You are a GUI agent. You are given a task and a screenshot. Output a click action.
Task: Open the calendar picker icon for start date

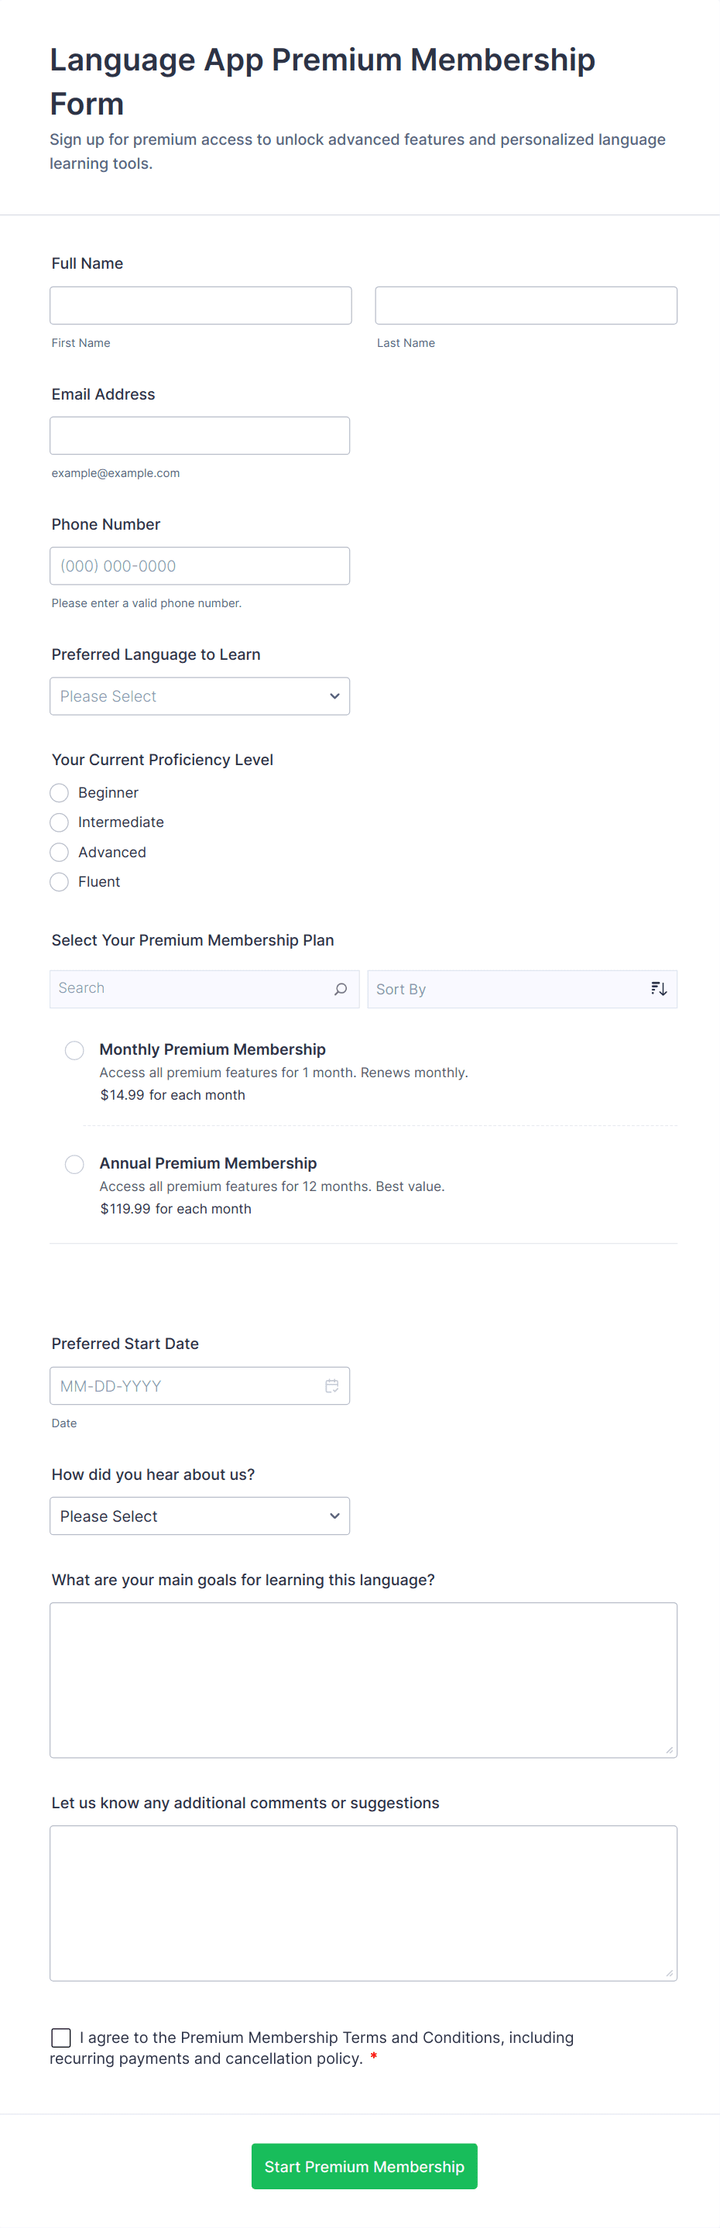click(332, 1385)
